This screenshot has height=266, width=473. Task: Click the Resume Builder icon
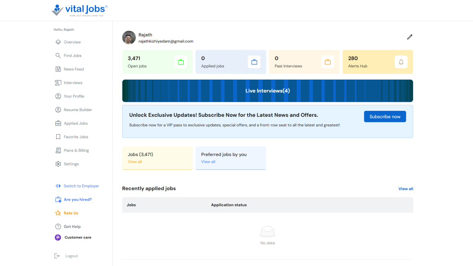(58, 110)
